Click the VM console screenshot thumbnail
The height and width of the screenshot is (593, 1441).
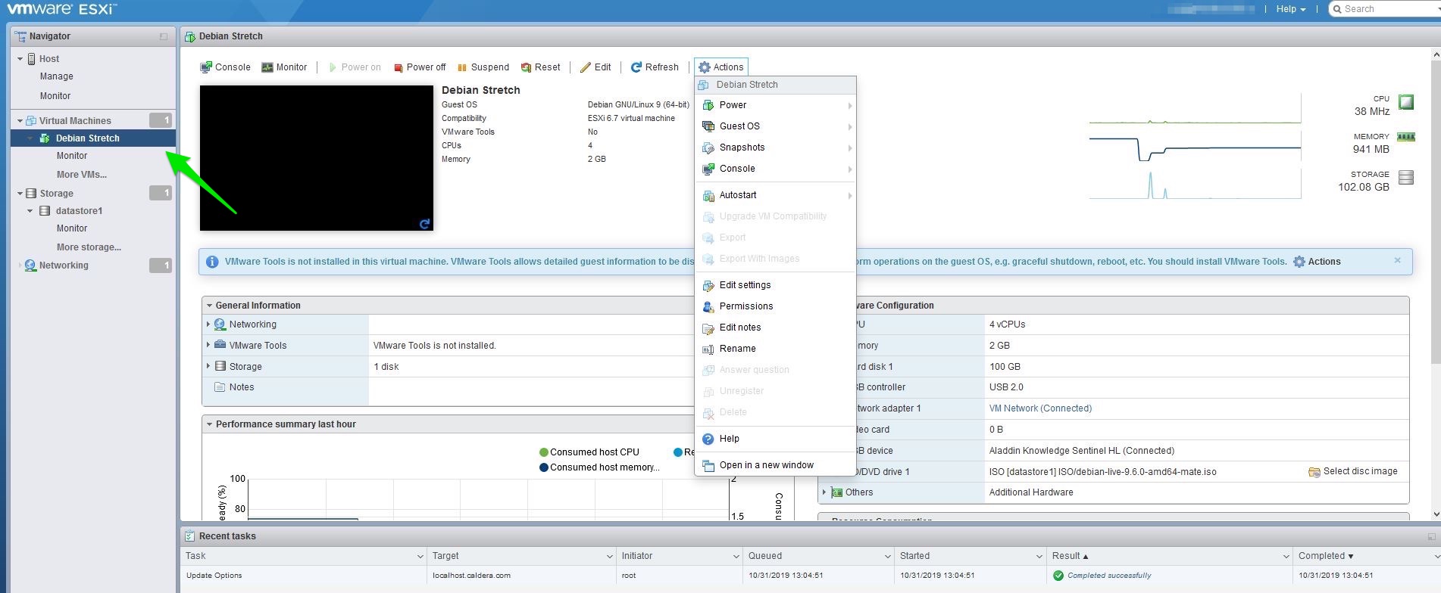coord(316,157)
